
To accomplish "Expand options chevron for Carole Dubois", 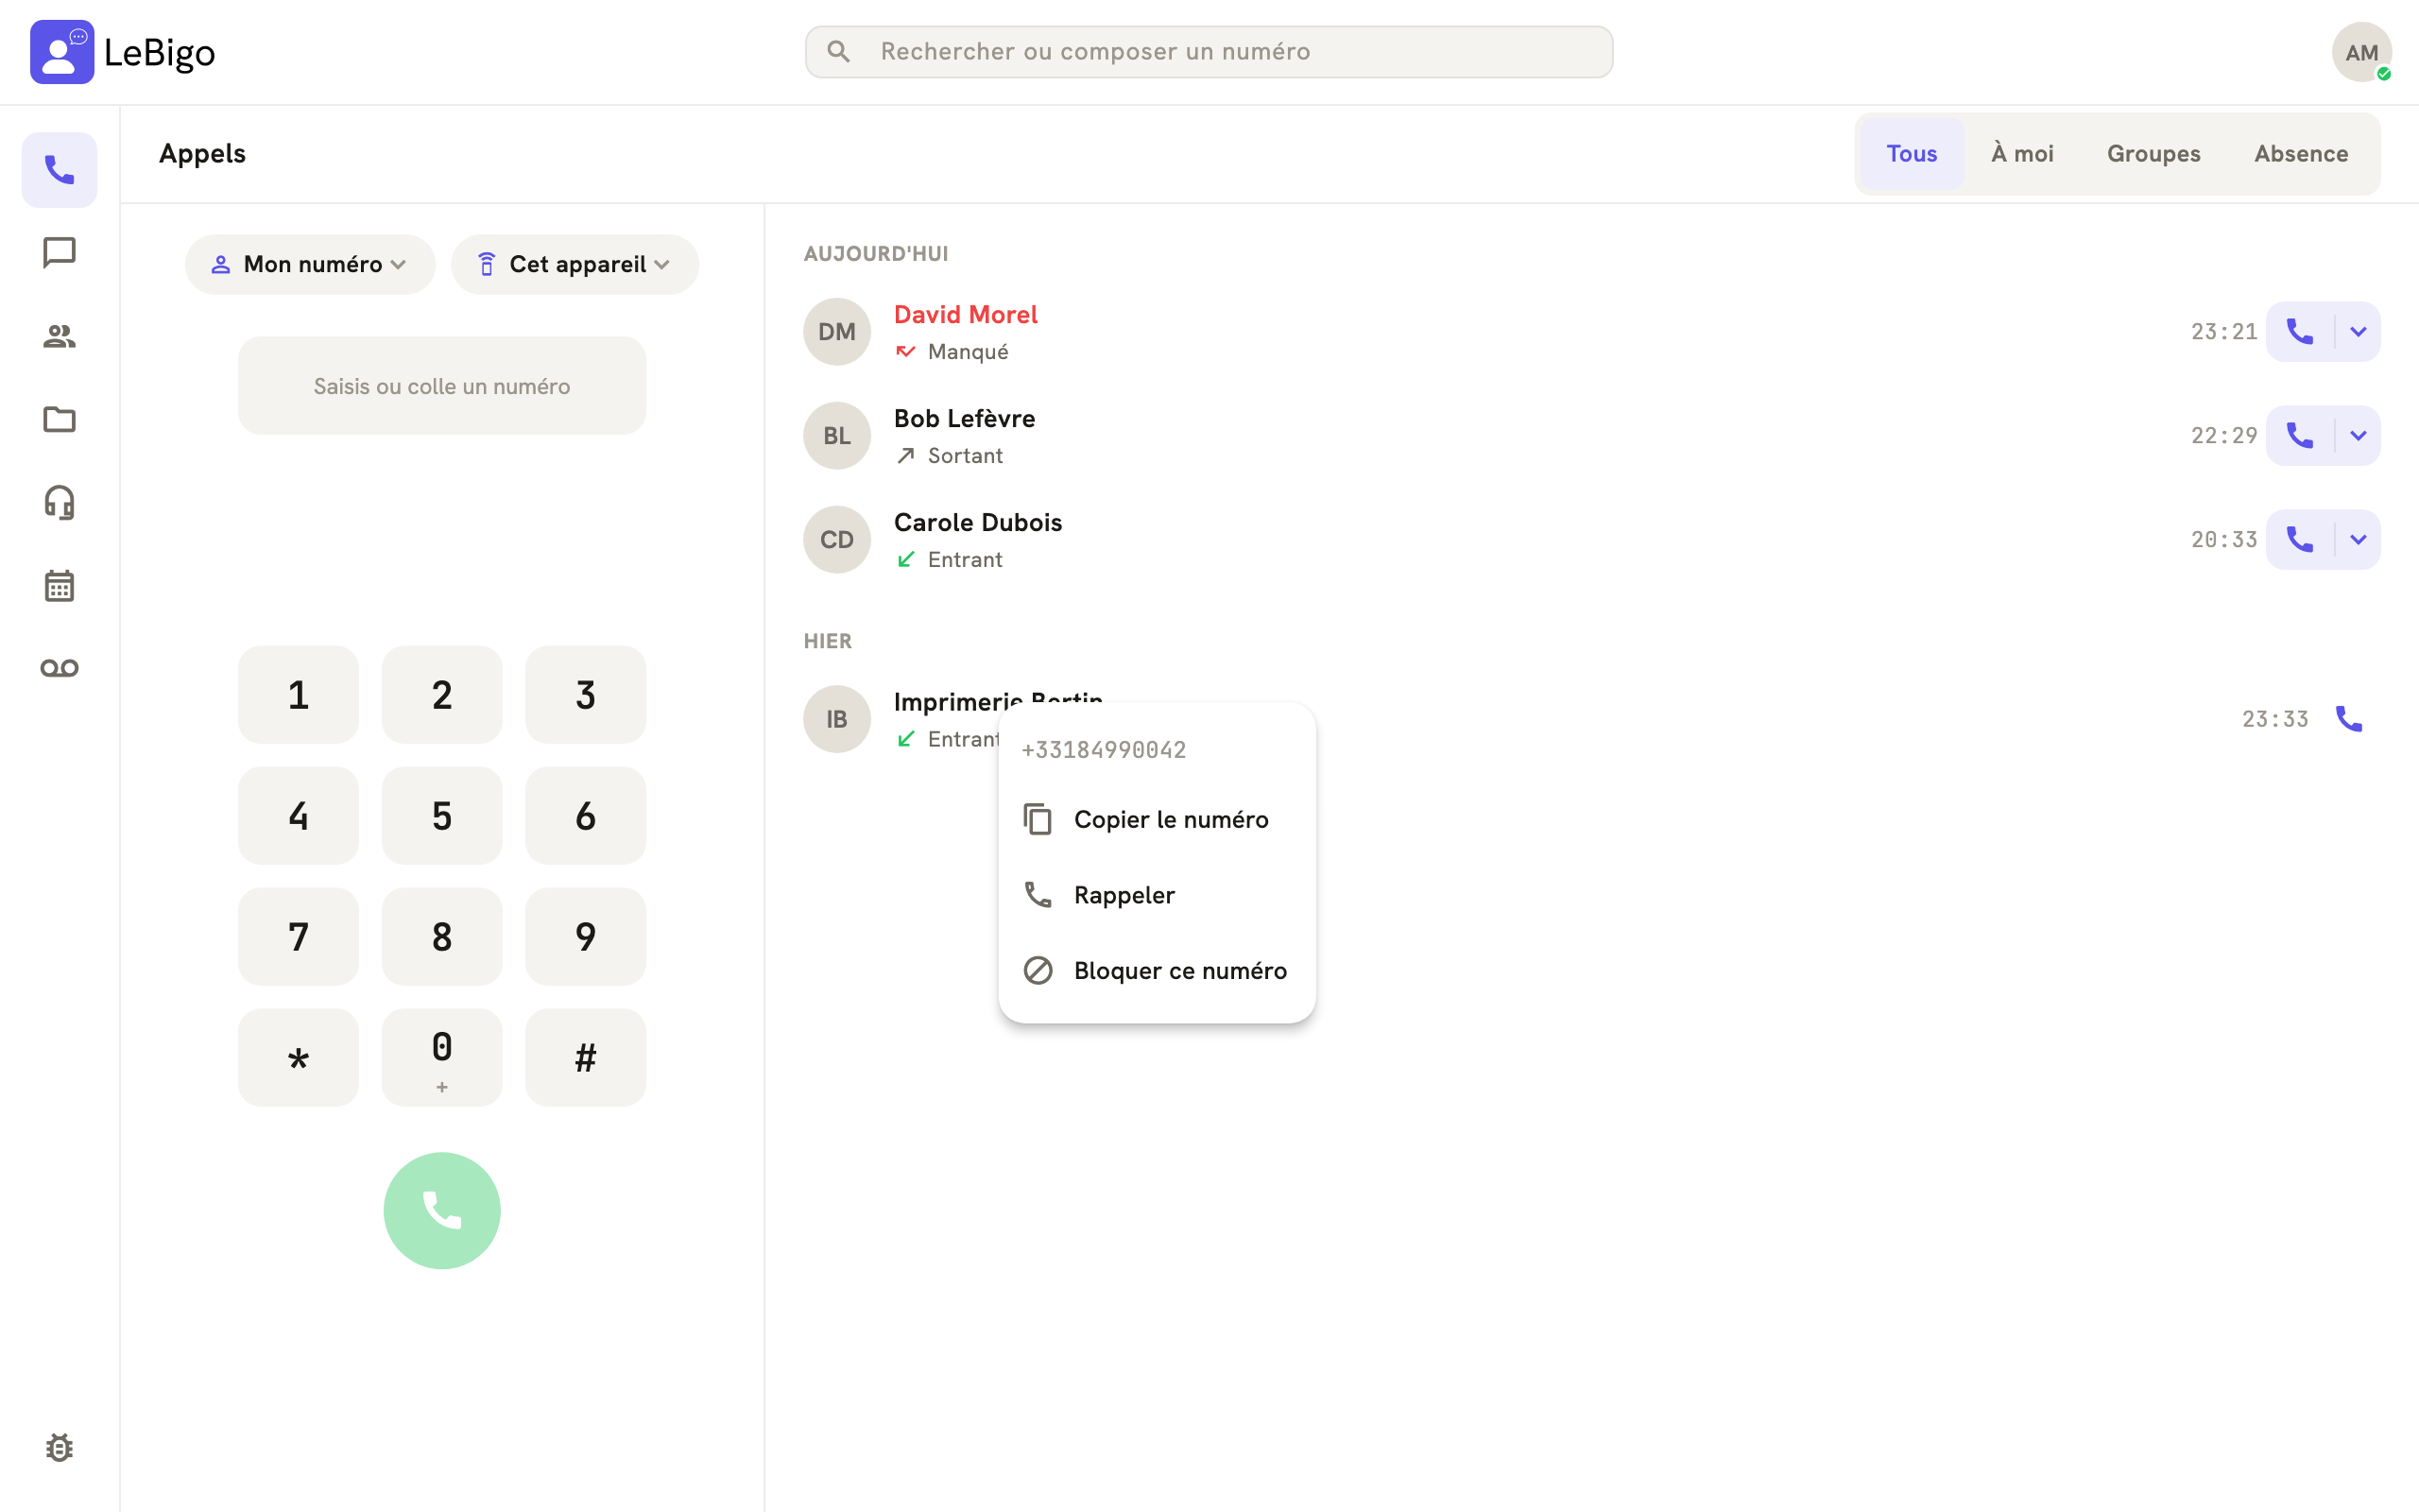I will click(x=2358, y=539).
